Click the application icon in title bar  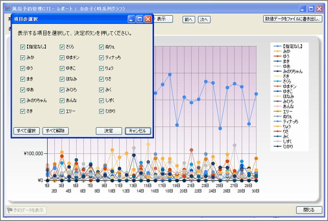click(7, 8)
